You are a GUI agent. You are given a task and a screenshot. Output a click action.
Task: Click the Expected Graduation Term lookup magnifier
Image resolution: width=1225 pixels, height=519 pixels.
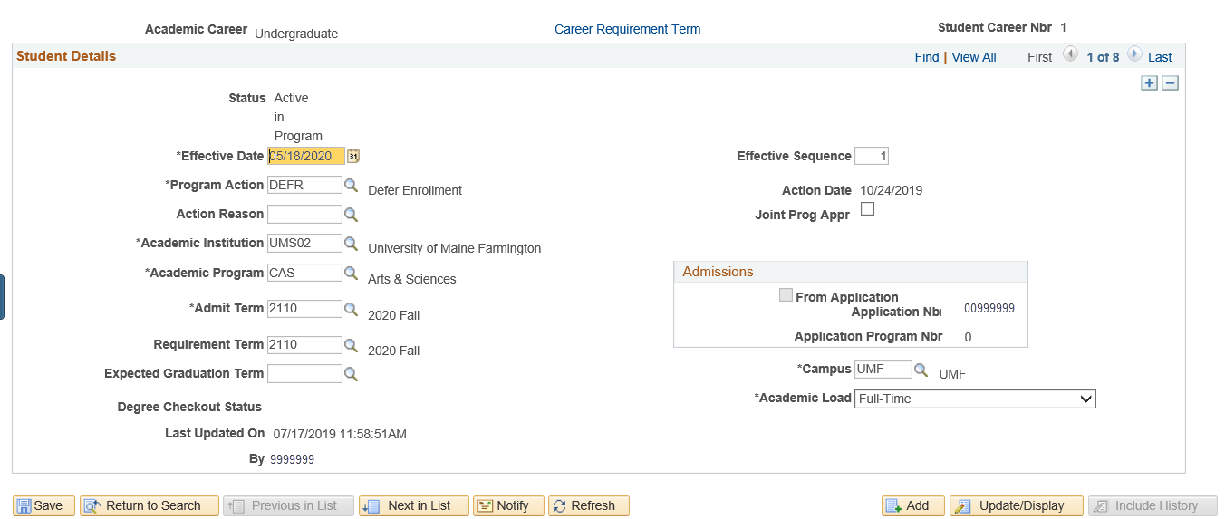point(351,374)
